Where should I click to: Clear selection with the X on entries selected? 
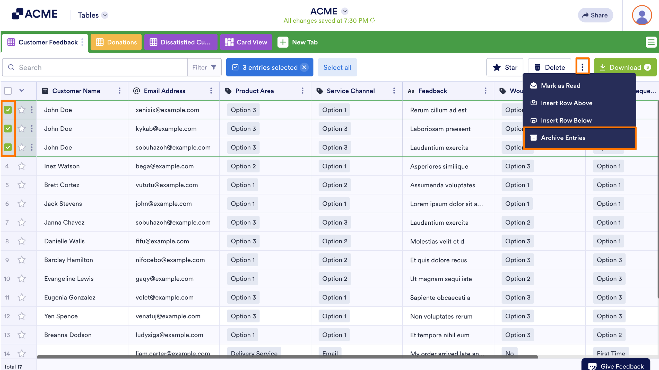point(304,67)
